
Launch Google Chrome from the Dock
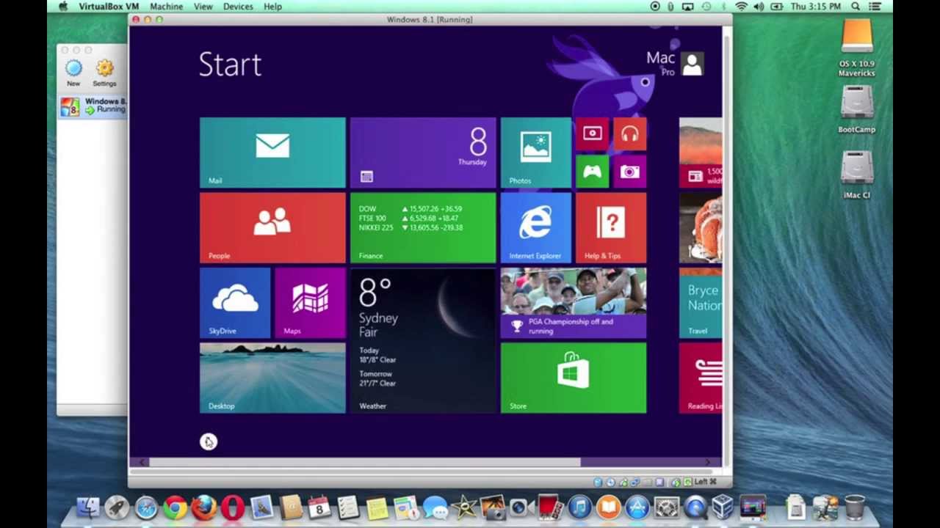click(x=175, y=507)
